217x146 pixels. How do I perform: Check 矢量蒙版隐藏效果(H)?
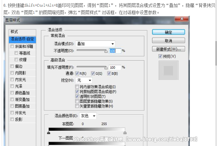77,106
